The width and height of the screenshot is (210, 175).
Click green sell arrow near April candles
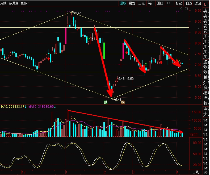[178, 60]
